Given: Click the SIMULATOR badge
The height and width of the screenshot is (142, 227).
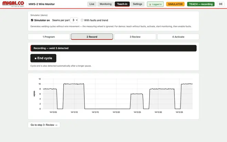Looking at the screenshot, I should coord(175,4).
